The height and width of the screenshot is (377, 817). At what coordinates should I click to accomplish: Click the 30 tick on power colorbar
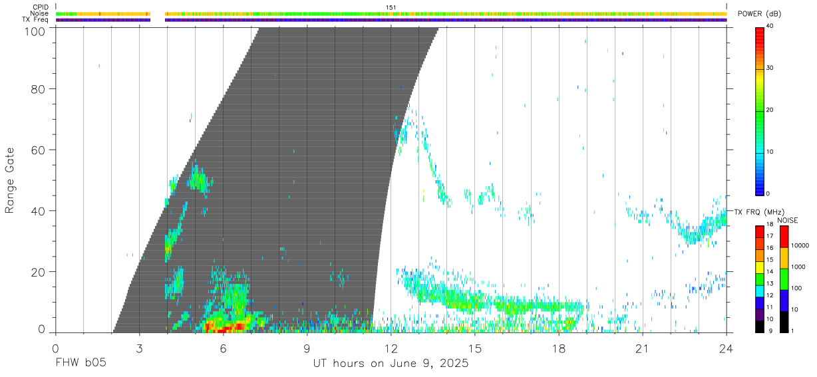(x=770, y=68)
